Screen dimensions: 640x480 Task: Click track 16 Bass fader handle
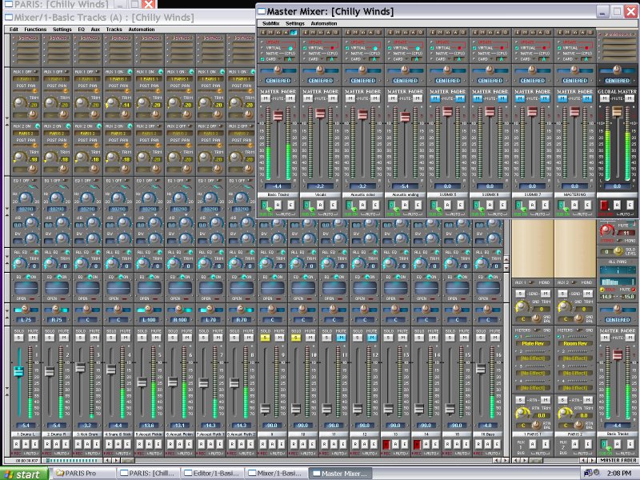pyautogui.click(x=481, y=369)
